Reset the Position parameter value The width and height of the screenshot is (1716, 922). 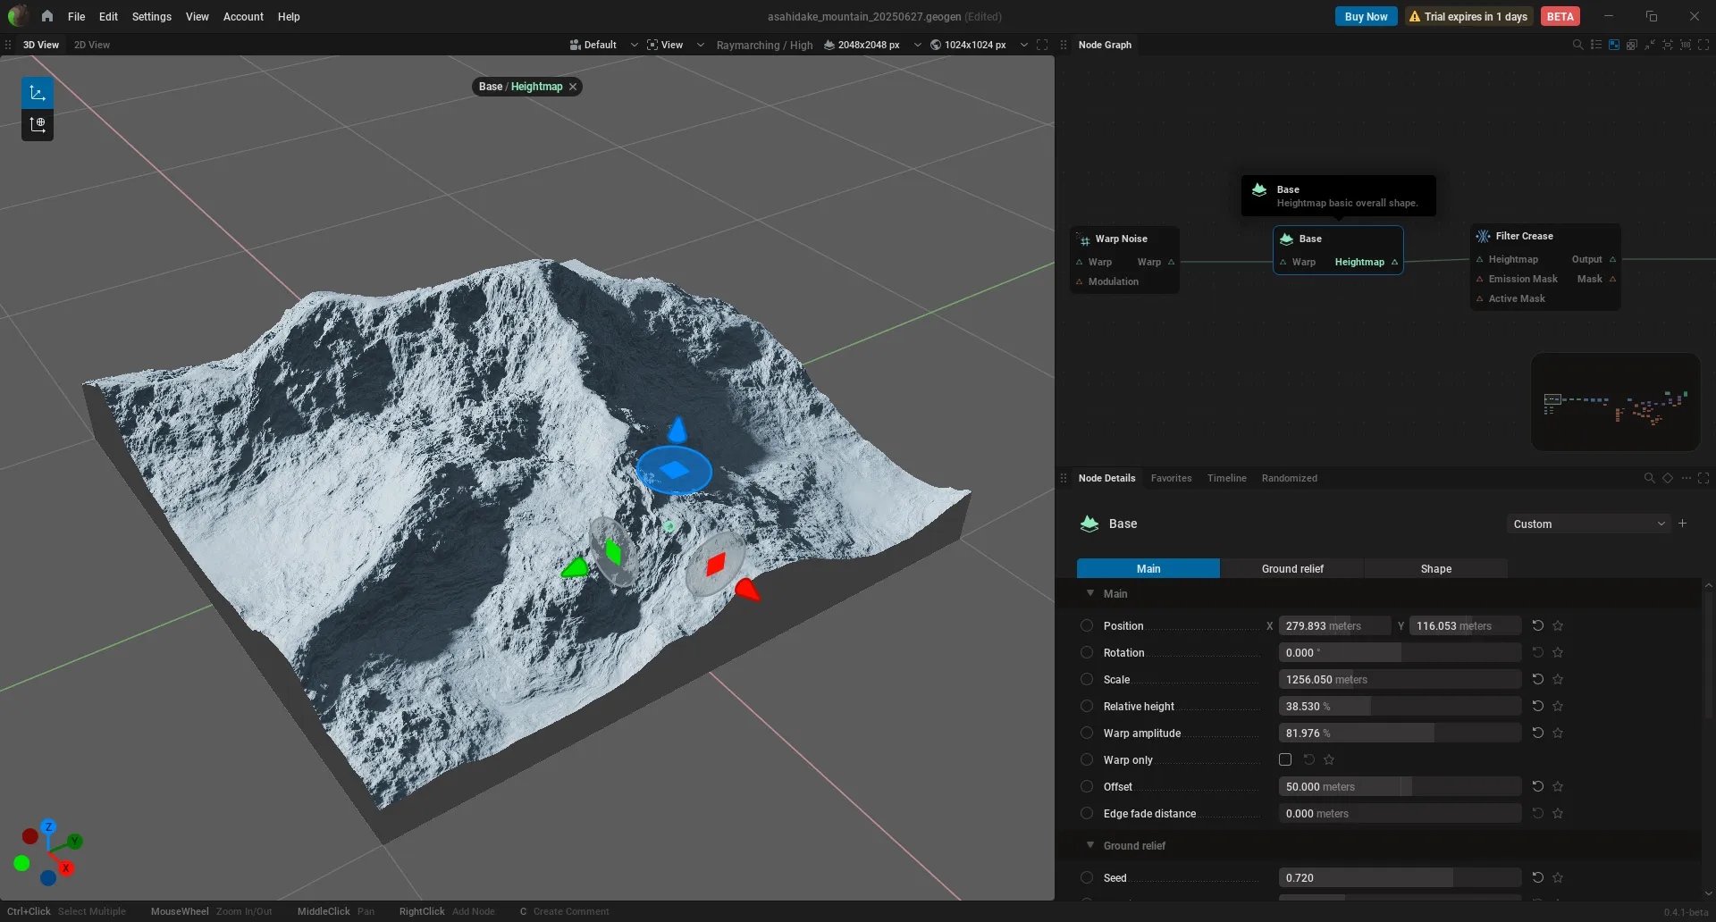point(1537,625)
